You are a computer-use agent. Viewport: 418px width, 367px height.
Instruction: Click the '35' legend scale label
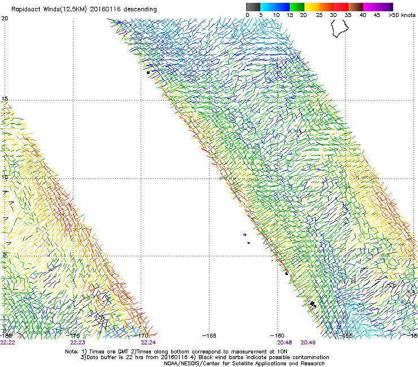click(x=348, y=15)
